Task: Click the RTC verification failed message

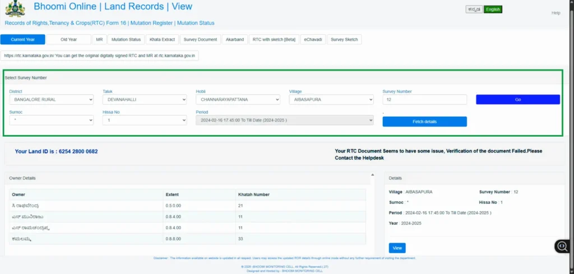Action: 438,155
